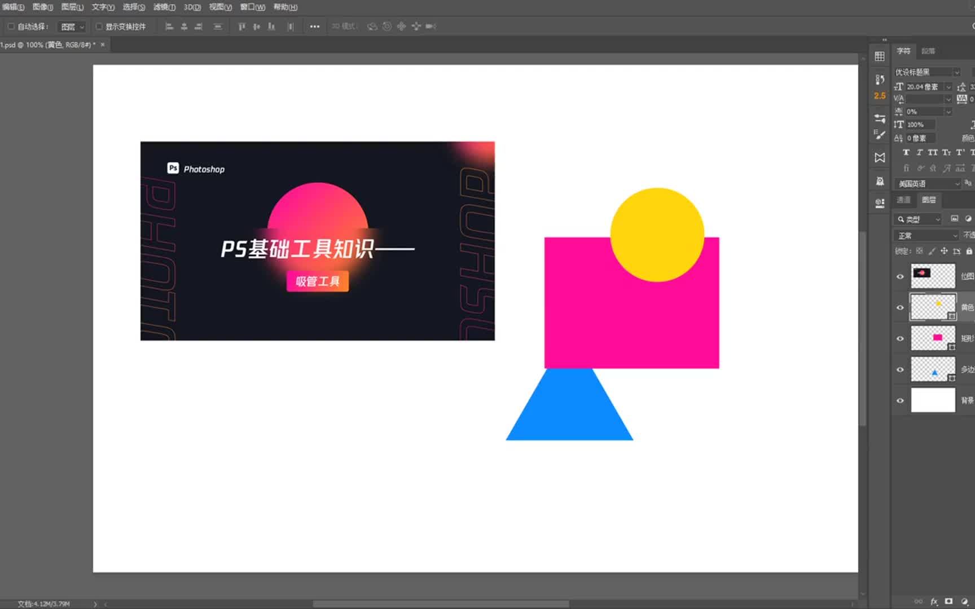
Task: Open the 编辑(E) menu
Action: pos(14,7)
